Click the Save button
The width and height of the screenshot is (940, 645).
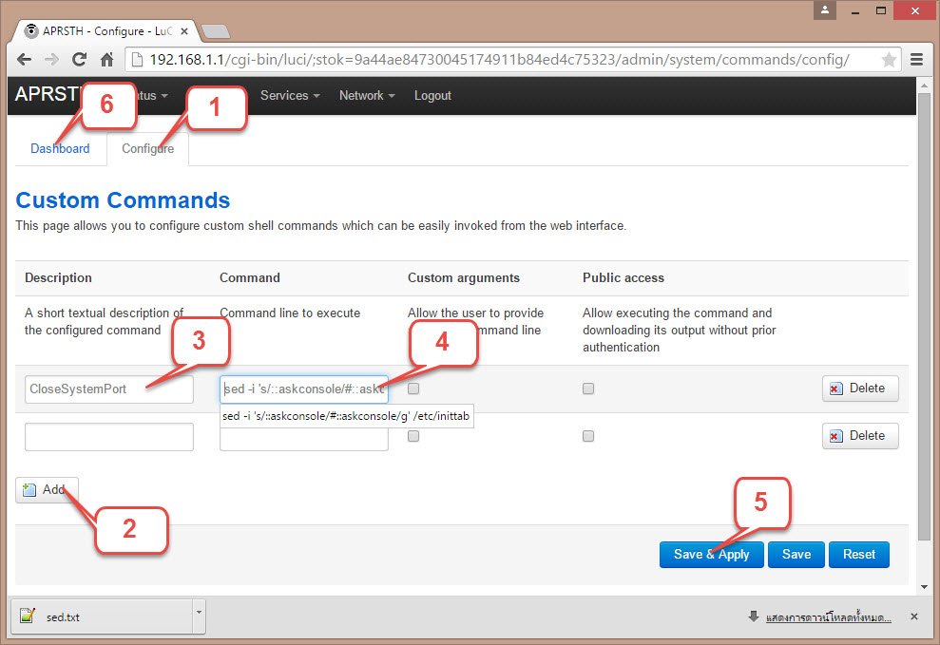pyautogui.click(x=796, y=555)
